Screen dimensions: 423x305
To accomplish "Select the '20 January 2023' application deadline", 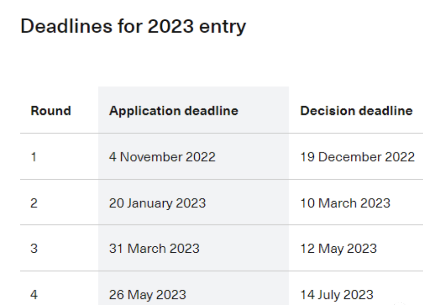I will pos(158,202).
